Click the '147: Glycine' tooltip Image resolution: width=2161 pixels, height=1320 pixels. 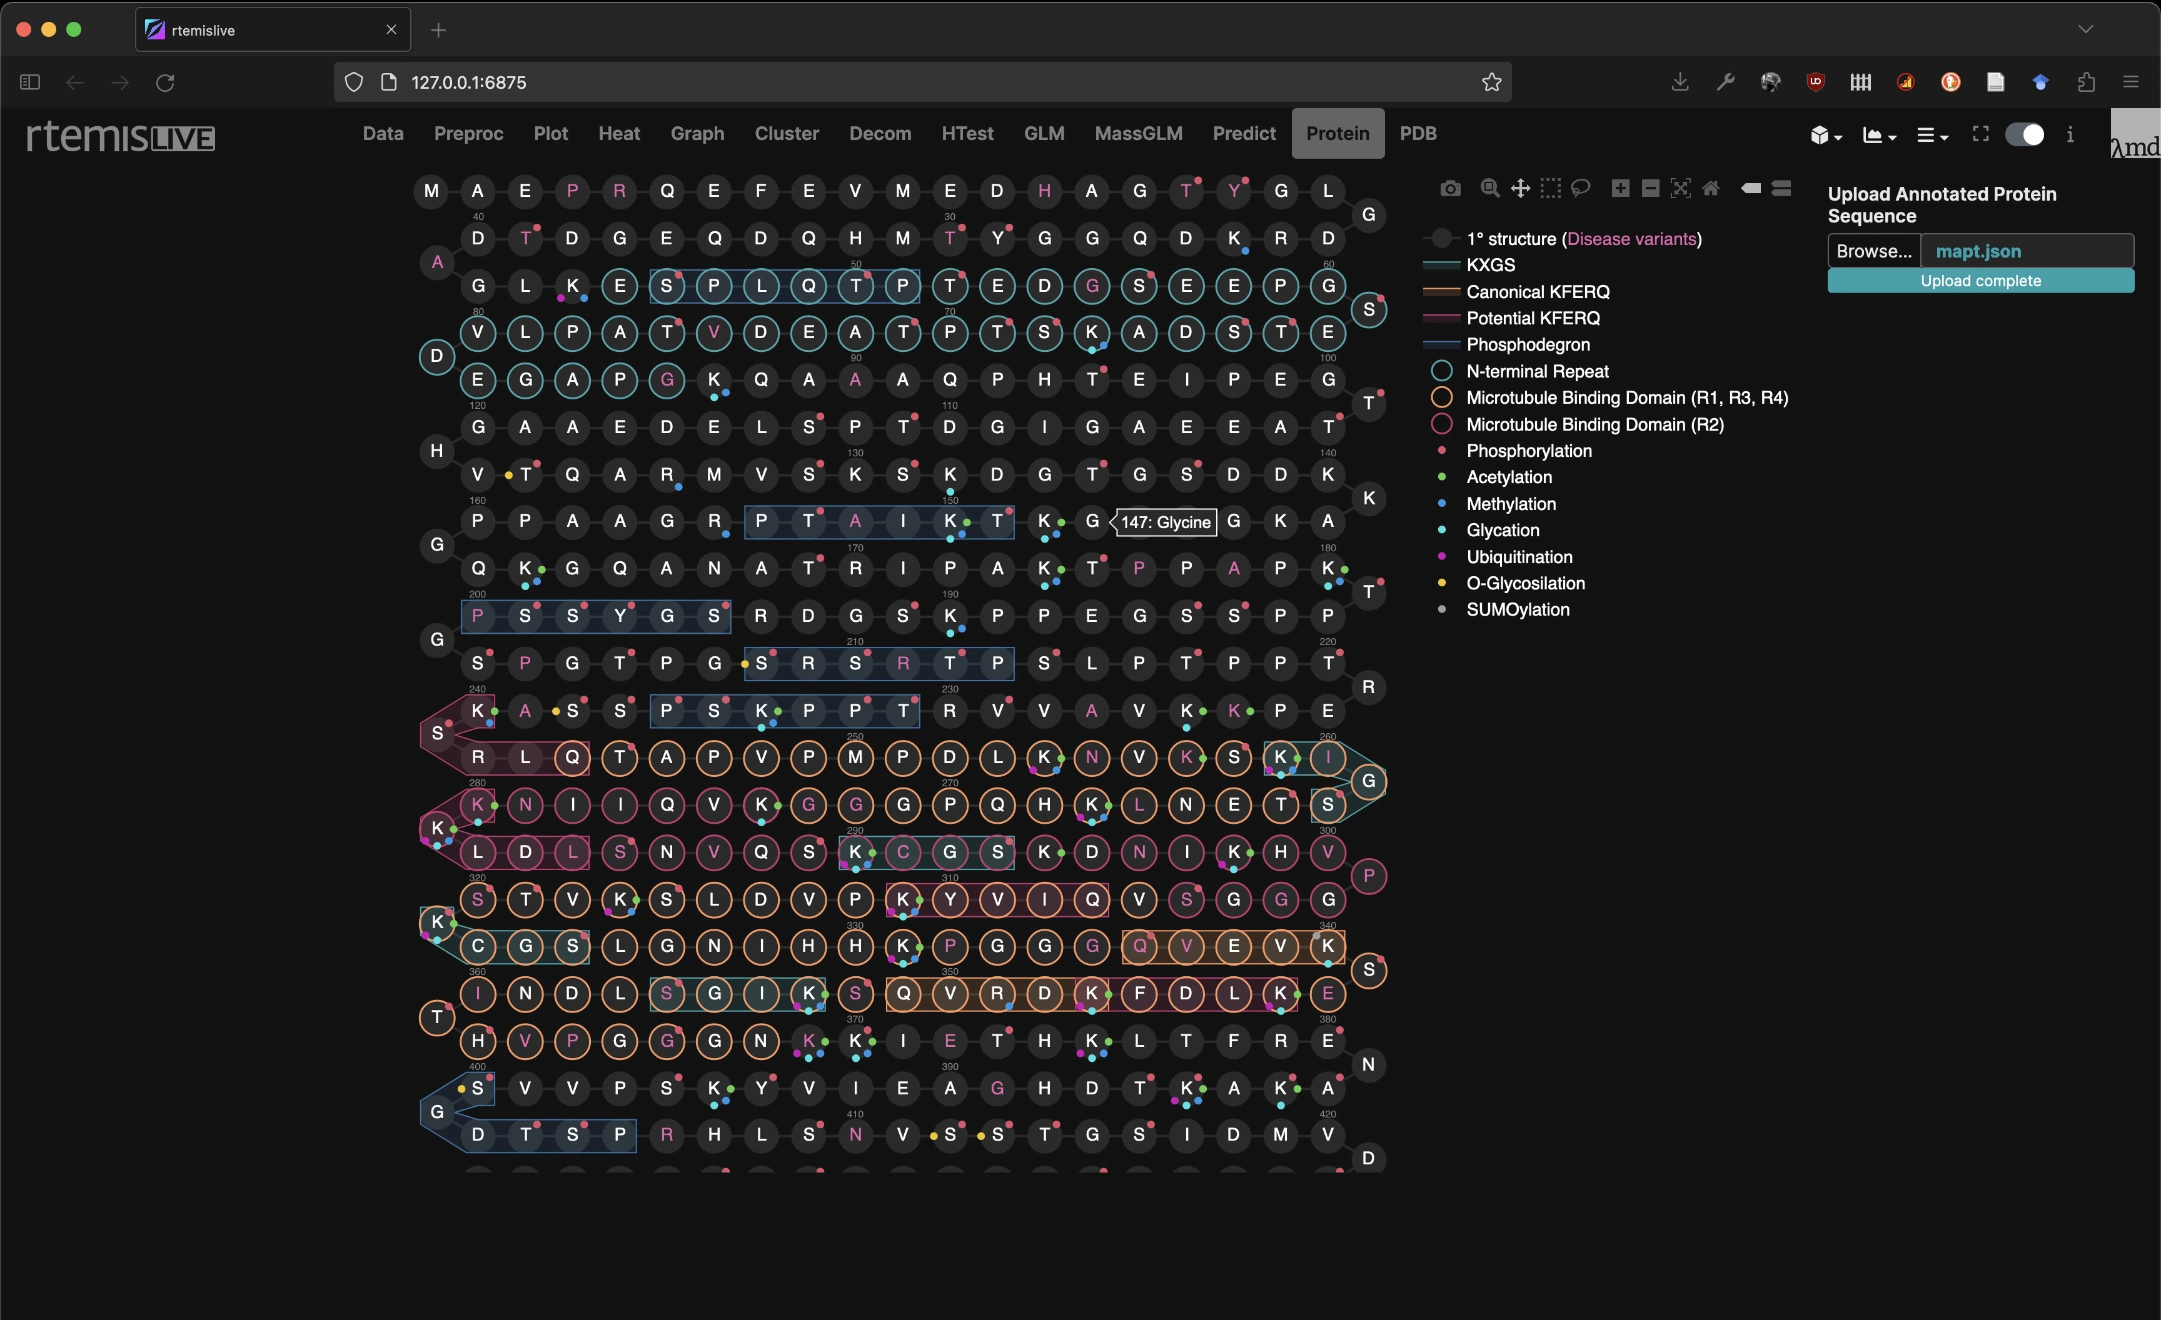coord(1165,522)
